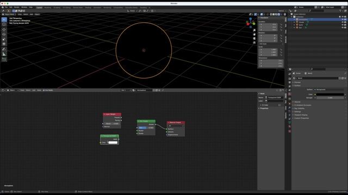Click the Material Output node header
This screenshot has width=348, height=195.
pyautogui.click(x=176, y=122)
